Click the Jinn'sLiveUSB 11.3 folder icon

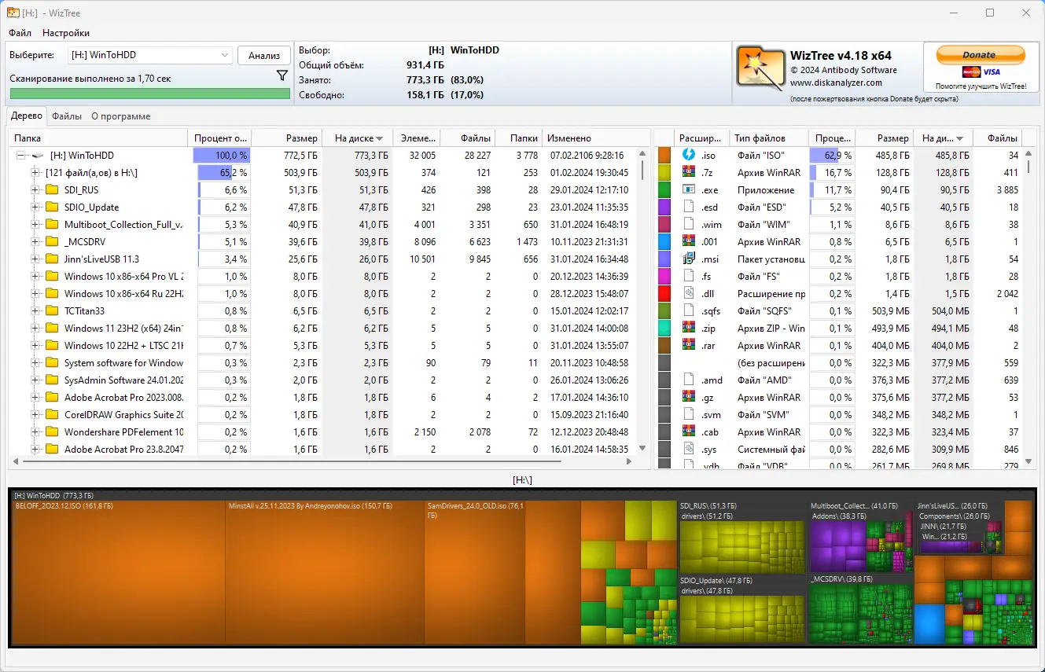click(52, 259)
